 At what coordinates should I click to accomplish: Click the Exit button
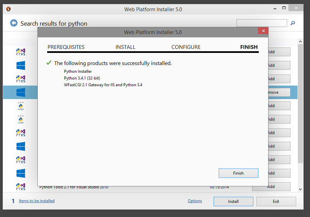pyautogui.click(x=276, y=201)
